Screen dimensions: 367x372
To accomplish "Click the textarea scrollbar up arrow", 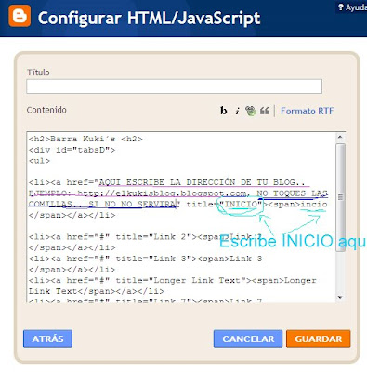I will [x=340, y=137].
